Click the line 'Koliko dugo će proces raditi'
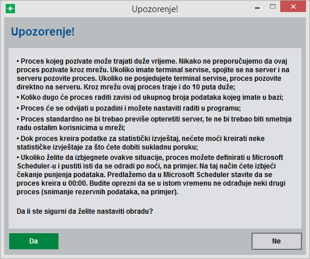 coord(150,97)
